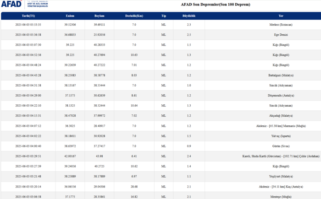Click longitude value 25.92056
Image resolution: width=321 pixels, height=199 pixels.
pos(100,35)
